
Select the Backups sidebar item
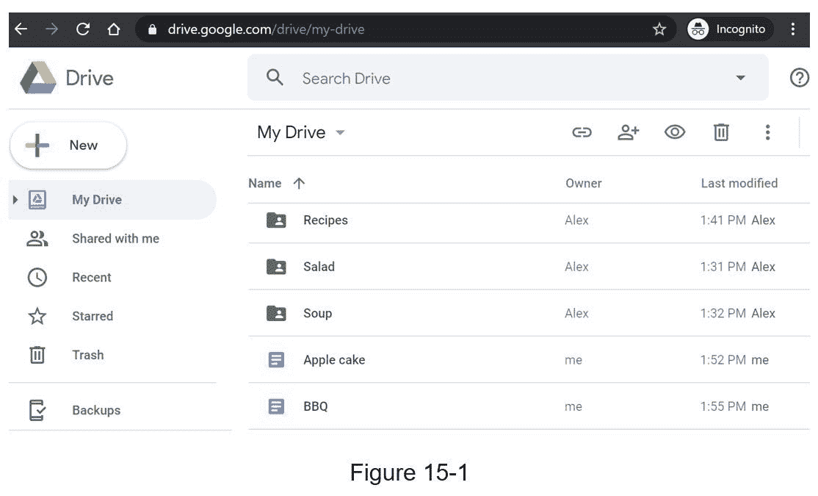(95, 411)
